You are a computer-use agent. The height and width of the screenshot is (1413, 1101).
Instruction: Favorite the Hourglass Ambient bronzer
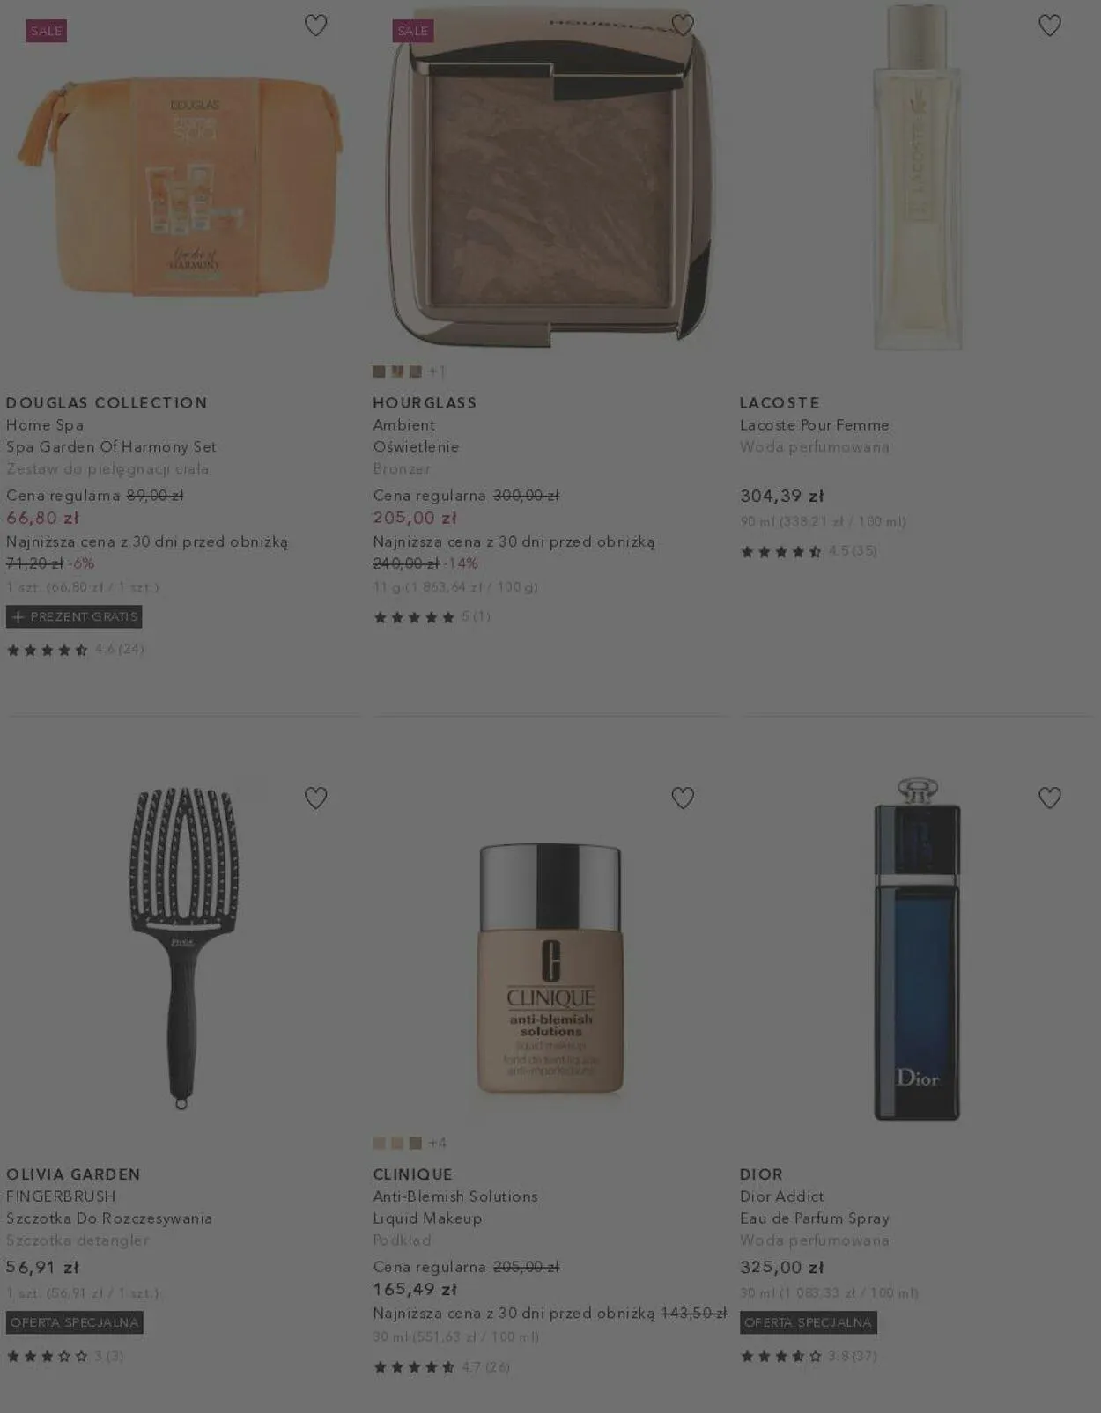683,26
